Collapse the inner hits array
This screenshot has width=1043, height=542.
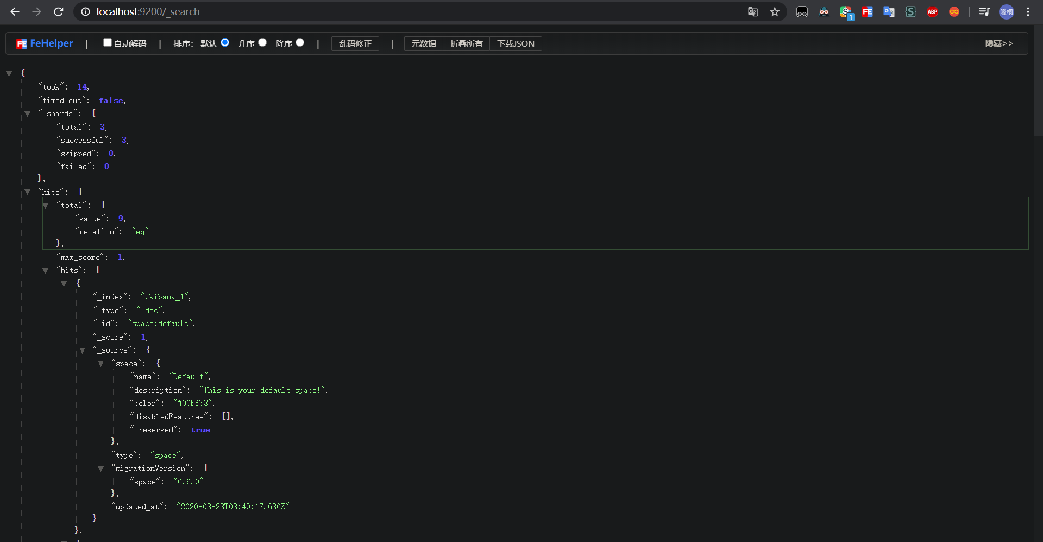pos(46,271)
